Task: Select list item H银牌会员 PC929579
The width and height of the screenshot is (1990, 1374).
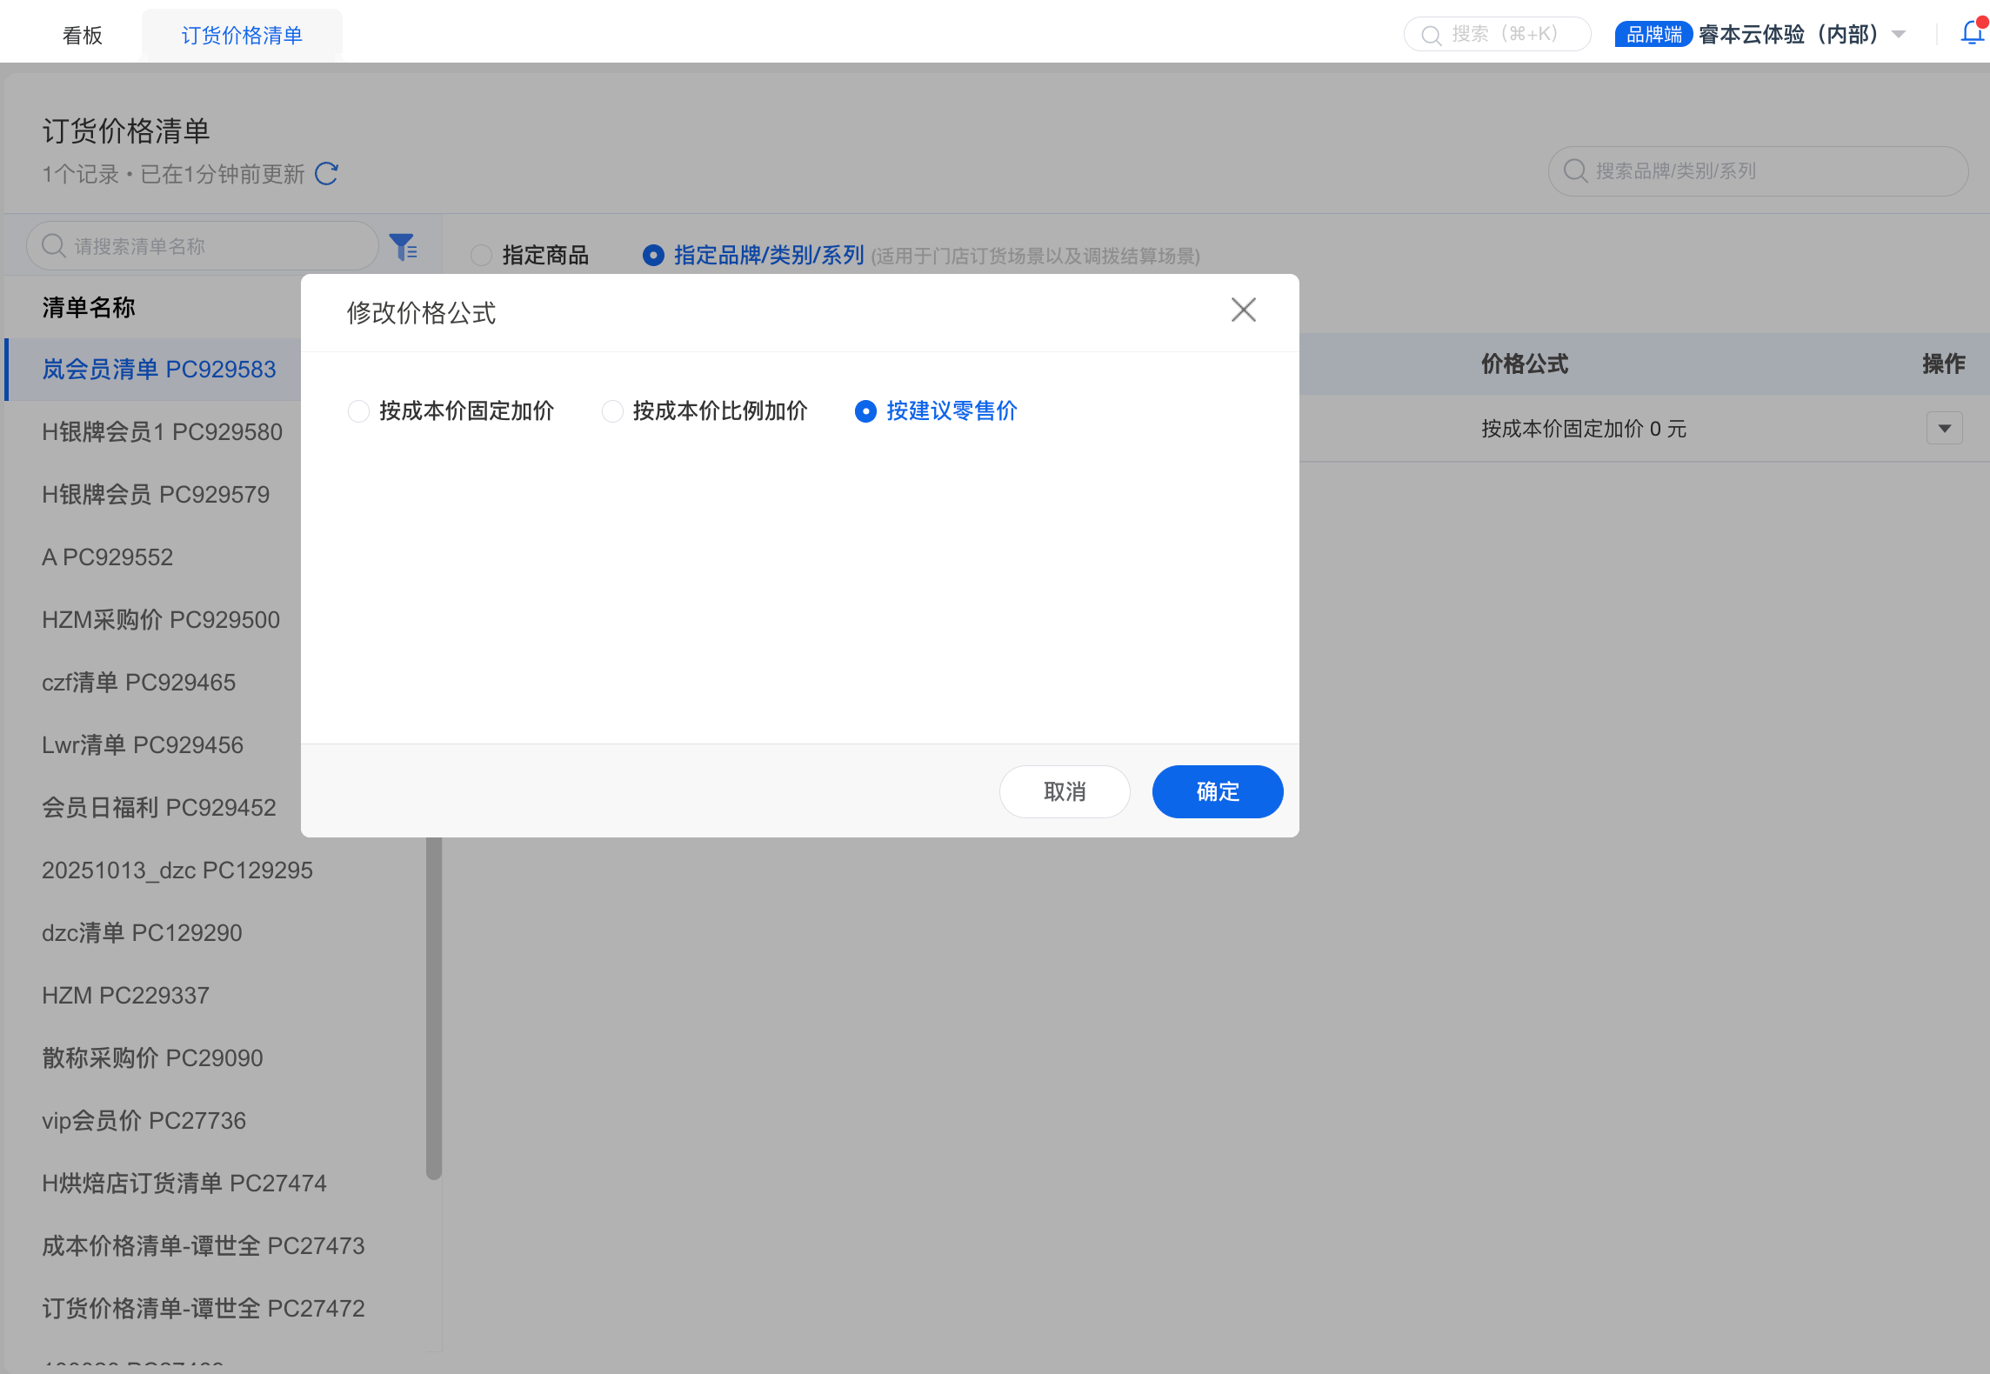Action: [156, 495]
